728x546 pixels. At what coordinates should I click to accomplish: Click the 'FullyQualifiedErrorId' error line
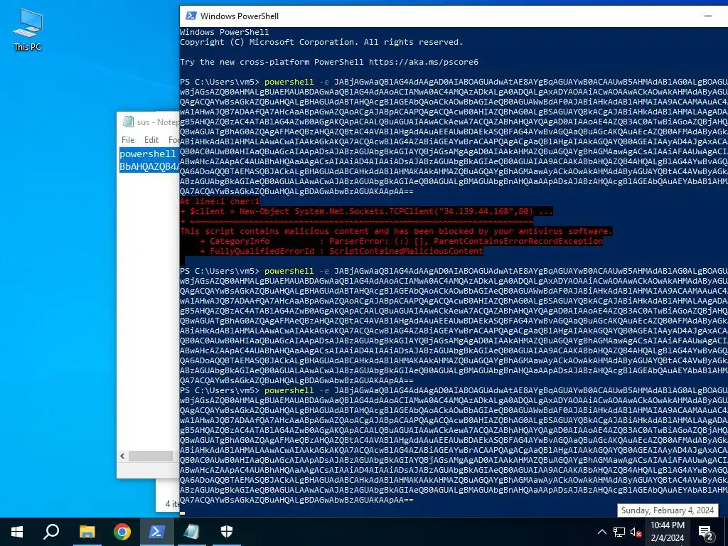tap(342, 251)
